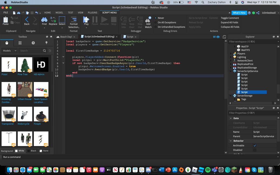Screen dimensions: 280x175
Task: Open the Toolbox Recent clock tab
Action: pyautogui.click(x=33, y=43)
